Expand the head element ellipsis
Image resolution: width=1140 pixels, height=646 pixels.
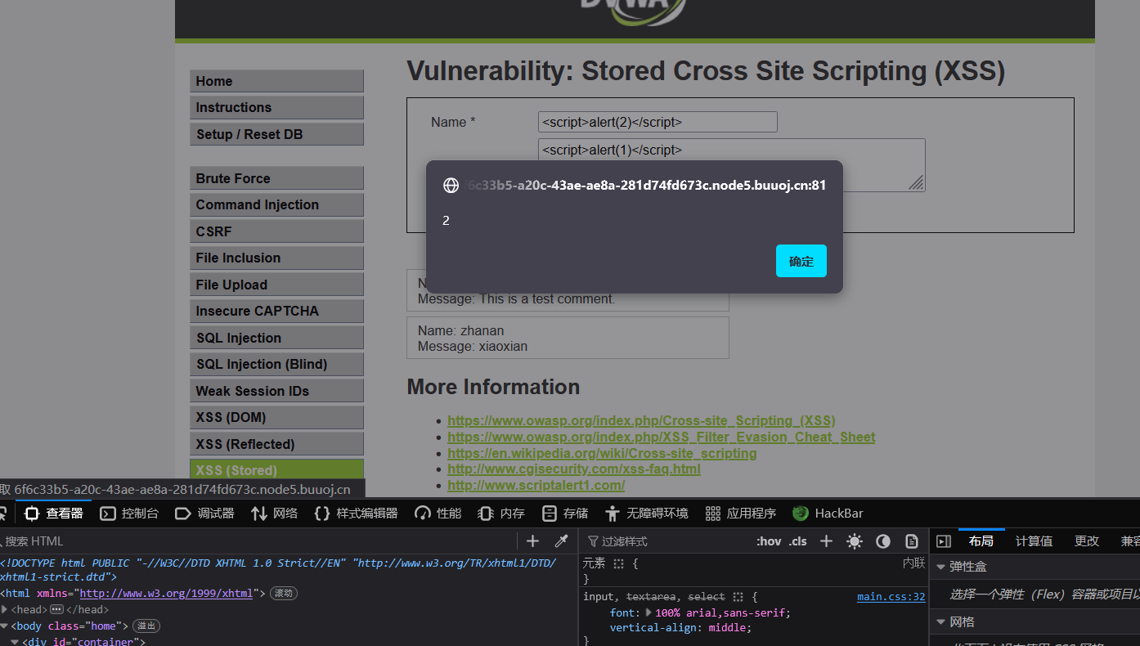tap(56, 610)
